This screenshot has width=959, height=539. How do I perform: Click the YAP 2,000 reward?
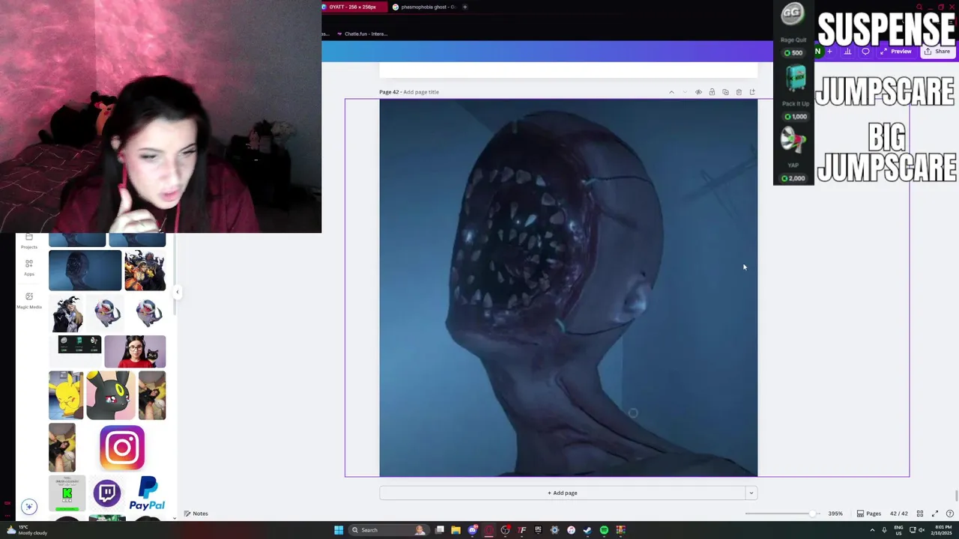pyautogui.click(x=793, y=155)
